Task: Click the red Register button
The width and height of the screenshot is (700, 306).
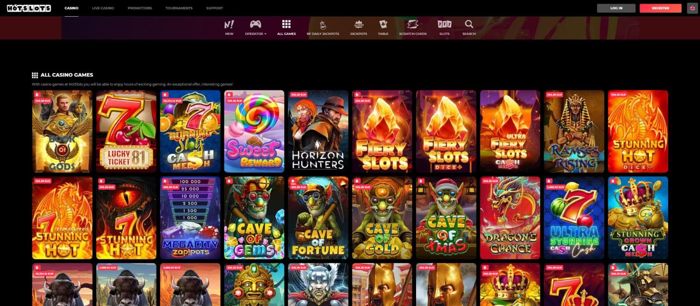Action: click(x=660, y=8)
